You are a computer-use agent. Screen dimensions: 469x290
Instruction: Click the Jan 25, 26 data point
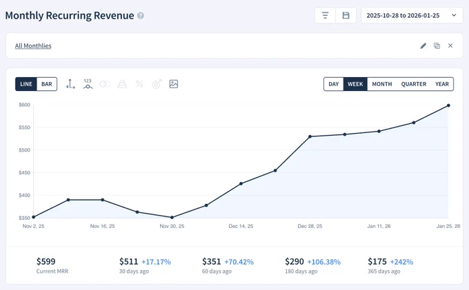click(x=448, y=105)
